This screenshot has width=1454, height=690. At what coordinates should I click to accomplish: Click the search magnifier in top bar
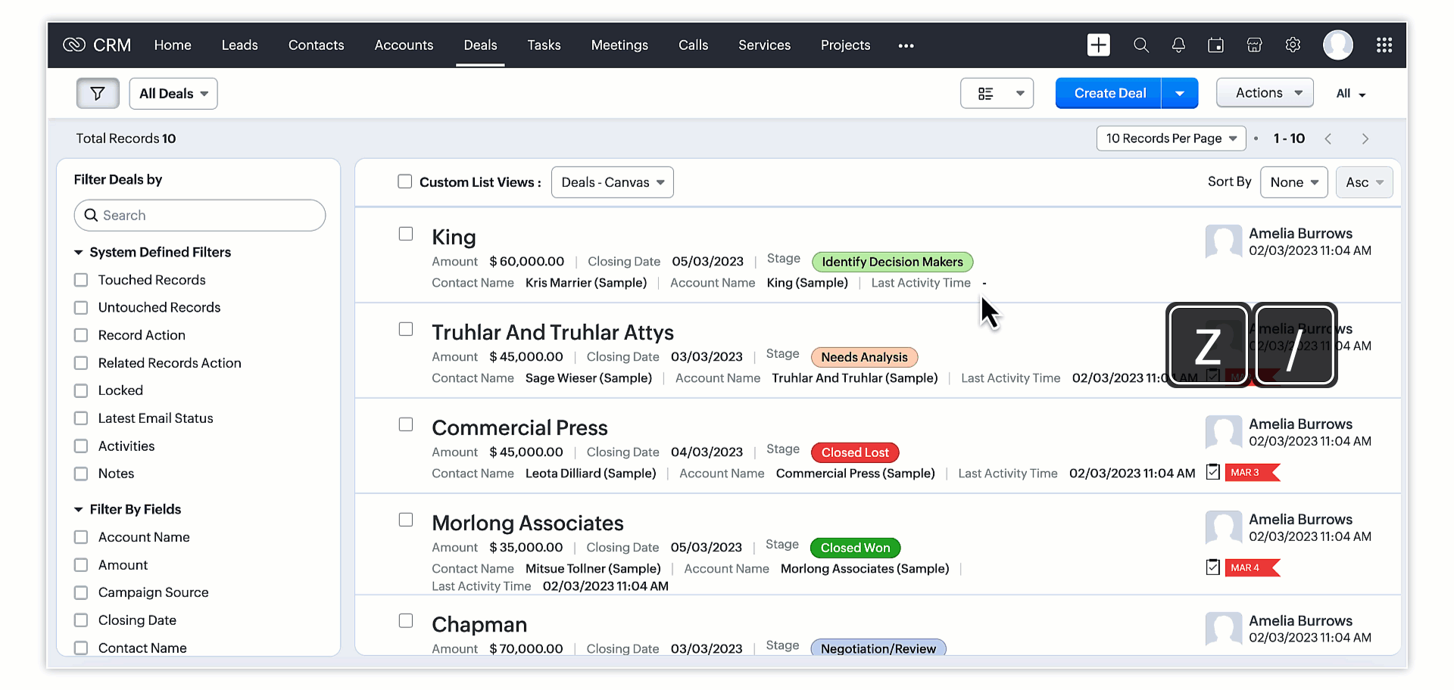tap(1140, 45)
